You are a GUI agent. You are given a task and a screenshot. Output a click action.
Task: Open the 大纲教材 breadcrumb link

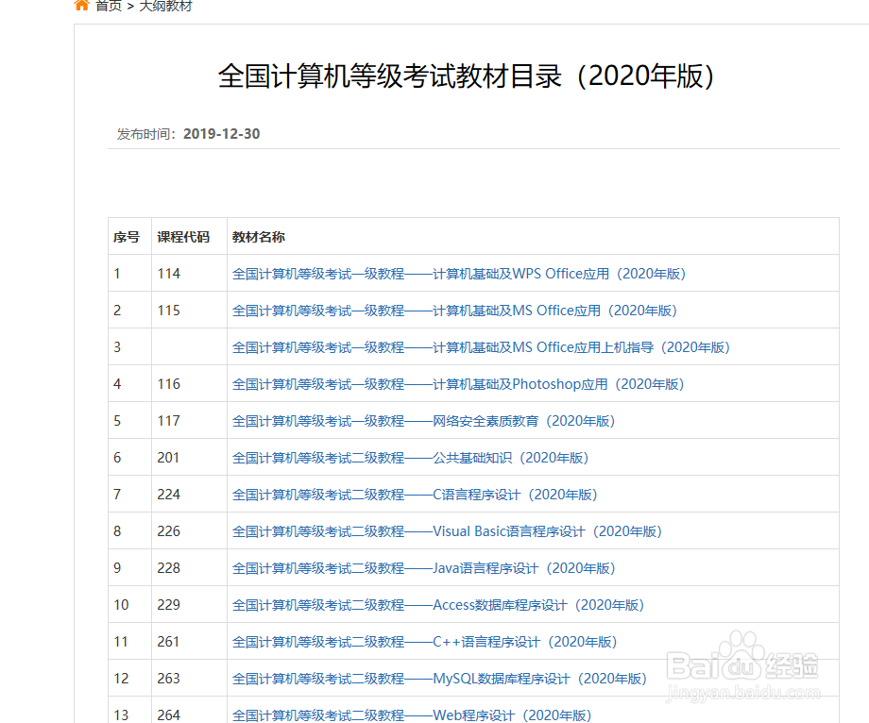[x=165, y=6]
